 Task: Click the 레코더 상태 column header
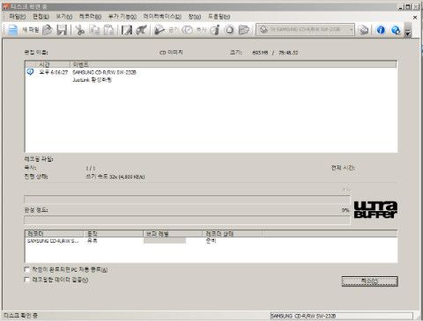233,234
